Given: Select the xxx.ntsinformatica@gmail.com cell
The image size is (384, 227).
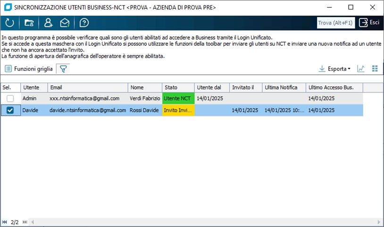Looking at the screenshot, I should pyautogui.click(x=88, y=99).
